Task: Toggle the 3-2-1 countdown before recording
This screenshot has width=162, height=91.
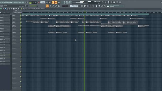Action: (x=53, y=2)
